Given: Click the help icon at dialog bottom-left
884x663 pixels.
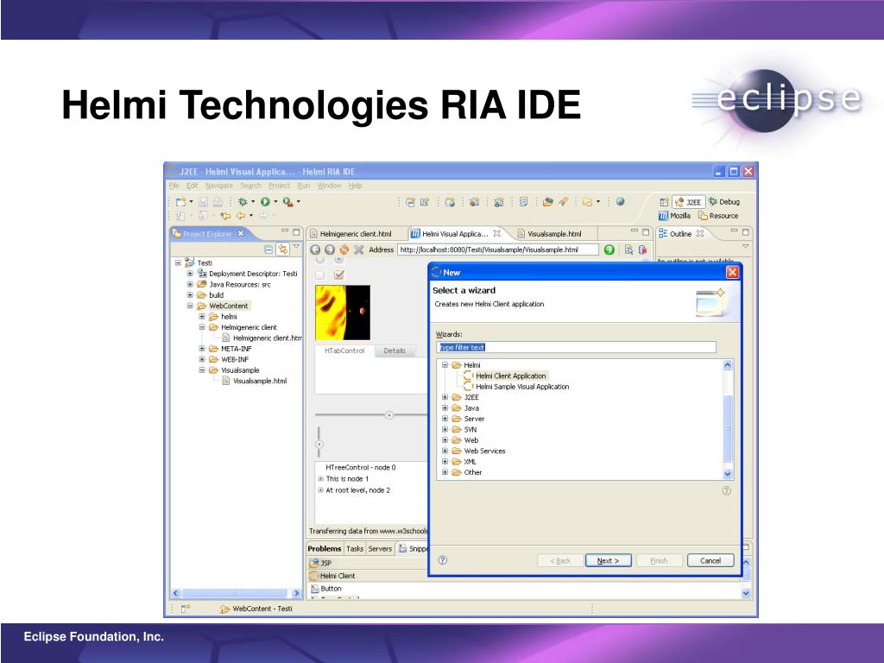Looking at the screenshot, I should tap(443, 559).
